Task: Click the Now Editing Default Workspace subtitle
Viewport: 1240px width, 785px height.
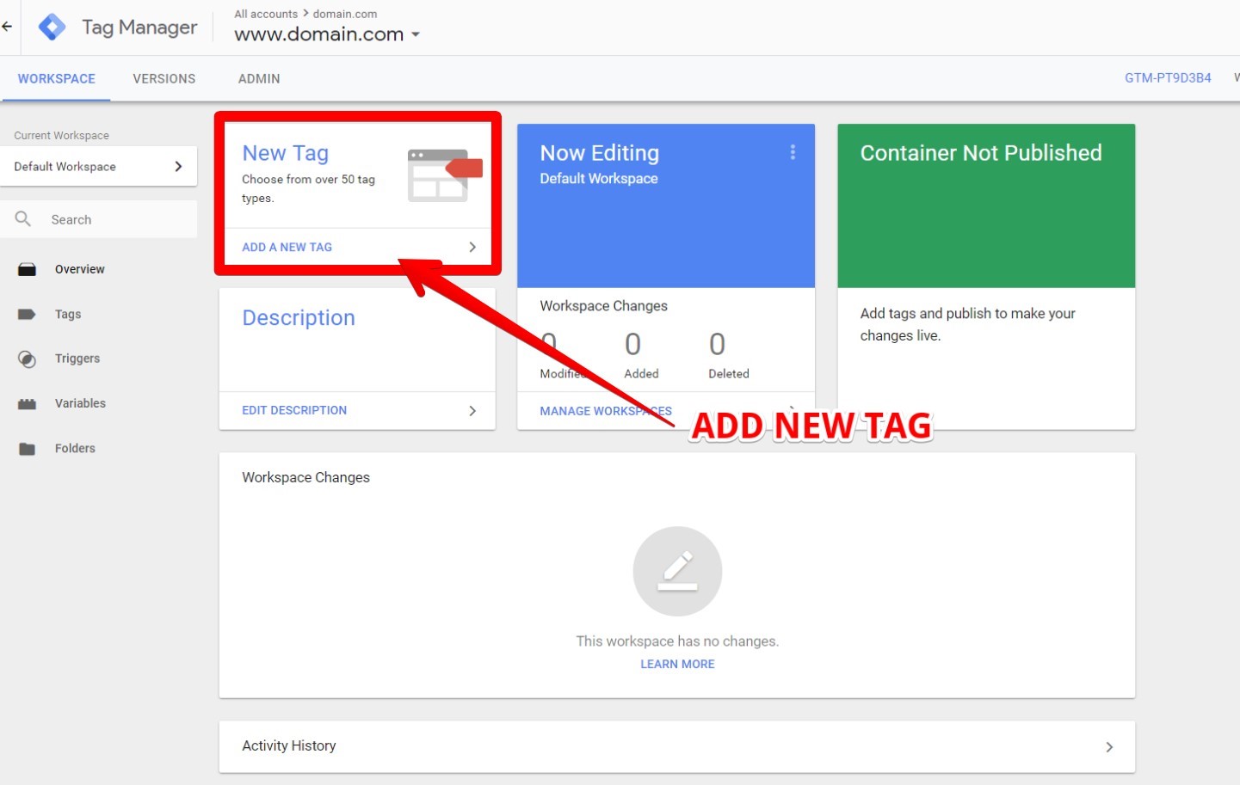Action: pyautogui.click(x=599, y=179)
